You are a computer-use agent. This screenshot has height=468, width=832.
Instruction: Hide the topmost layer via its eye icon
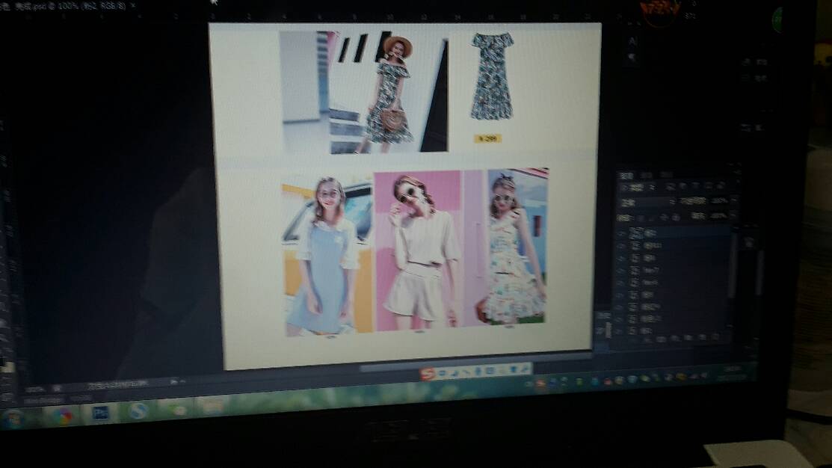click(622, 233)
